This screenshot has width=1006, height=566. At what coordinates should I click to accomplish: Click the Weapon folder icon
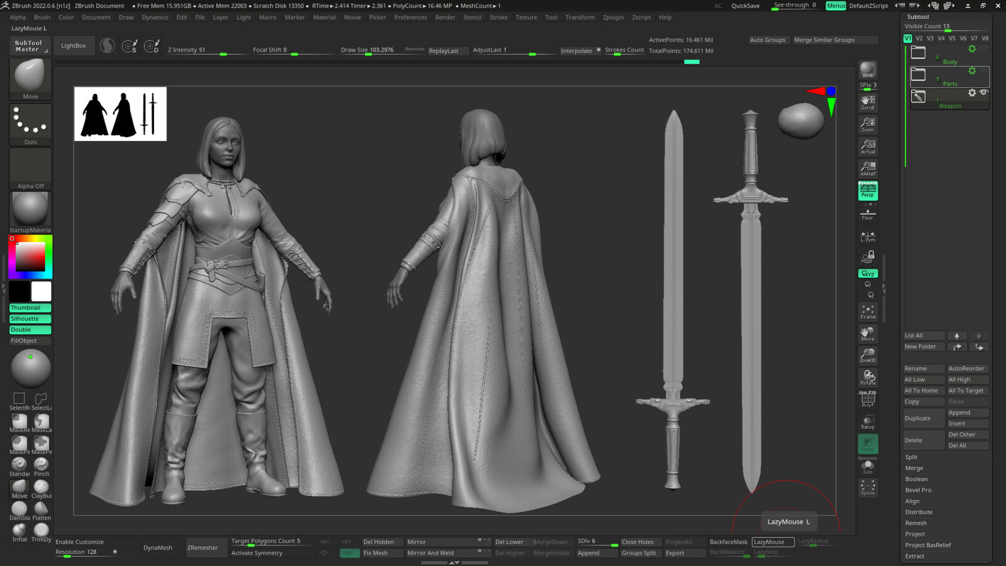point(919,97)
